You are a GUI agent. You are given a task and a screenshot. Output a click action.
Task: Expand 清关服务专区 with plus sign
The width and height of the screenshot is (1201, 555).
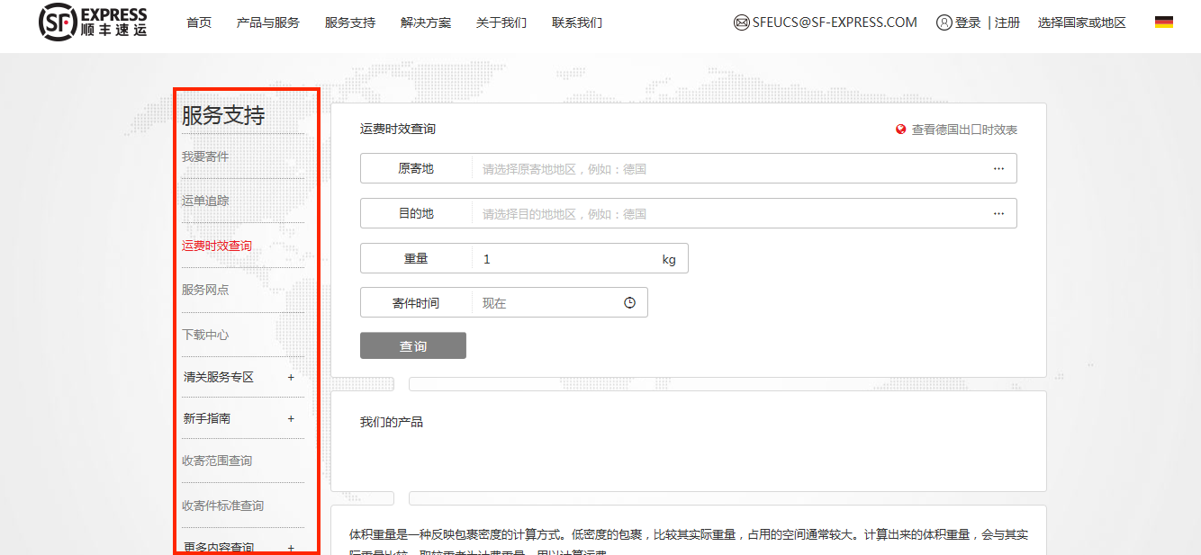[291, 378]
